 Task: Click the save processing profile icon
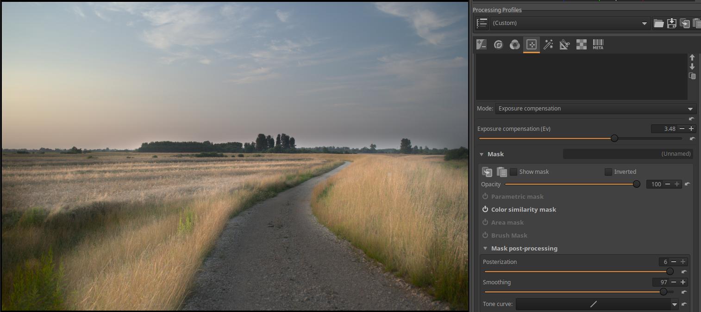click(671, 23)
